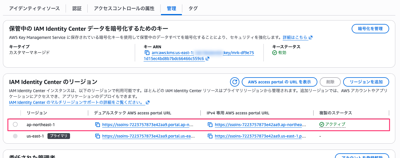Click the アクティブ status check icon
Image resolution: width=400 pixels, height=158 pixels.
coord(322,124)
